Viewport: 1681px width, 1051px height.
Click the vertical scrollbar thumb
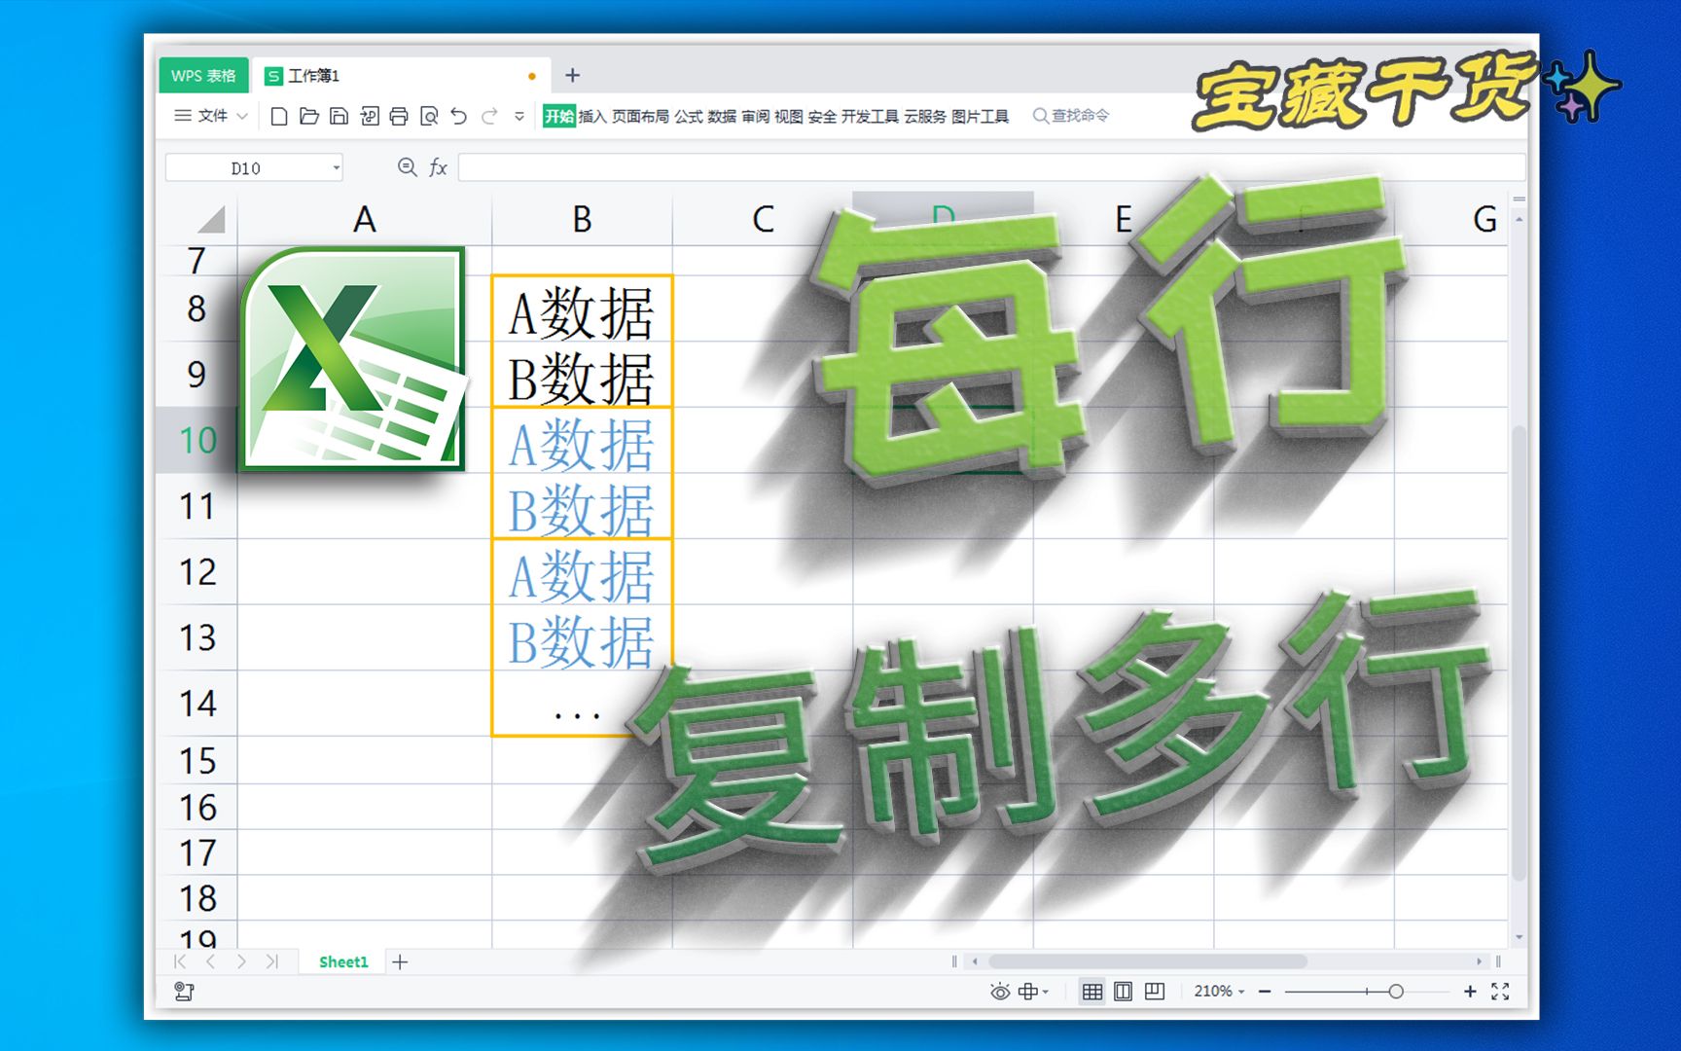1519,654
